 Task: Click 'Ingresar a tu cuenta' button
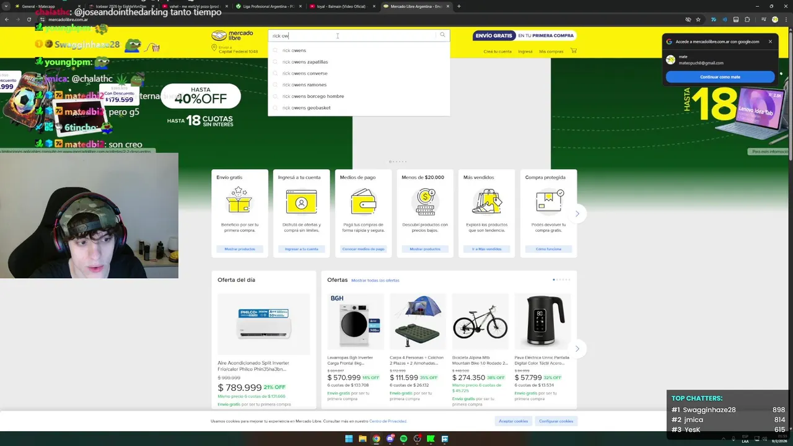click(x=302, y=249)
